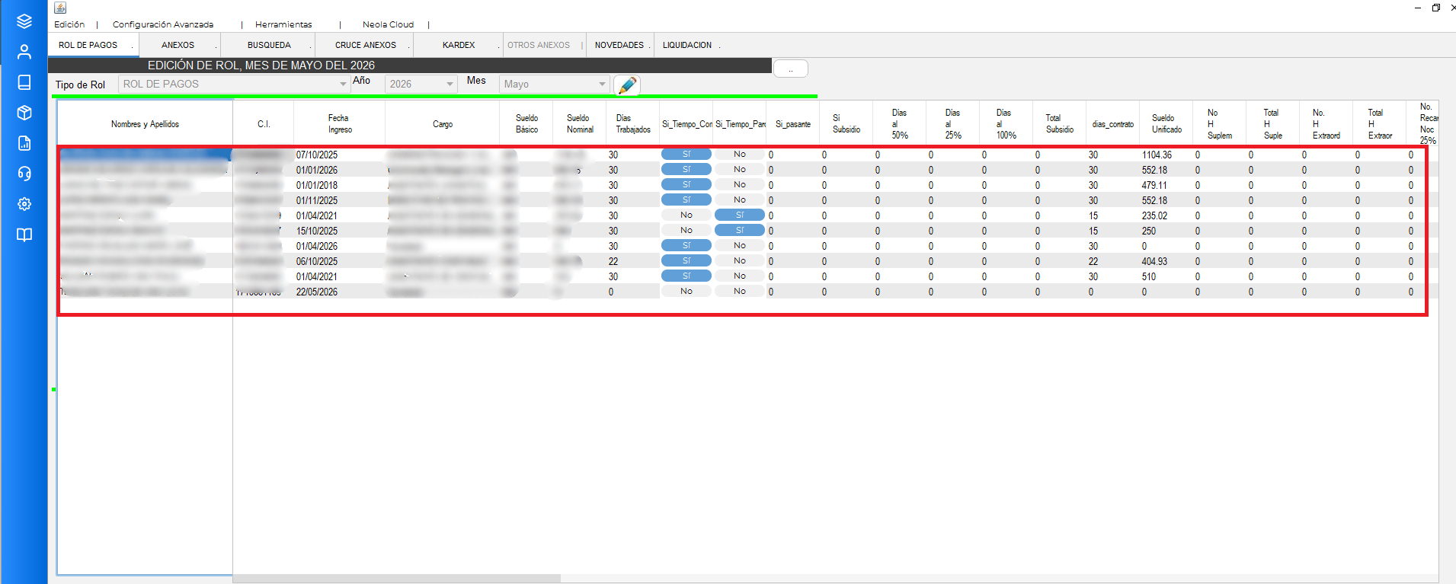The height and width of the screenshot is (584, 1456).
Task: Expand the Mes Mayo dropdown
Action: [554, 84]
